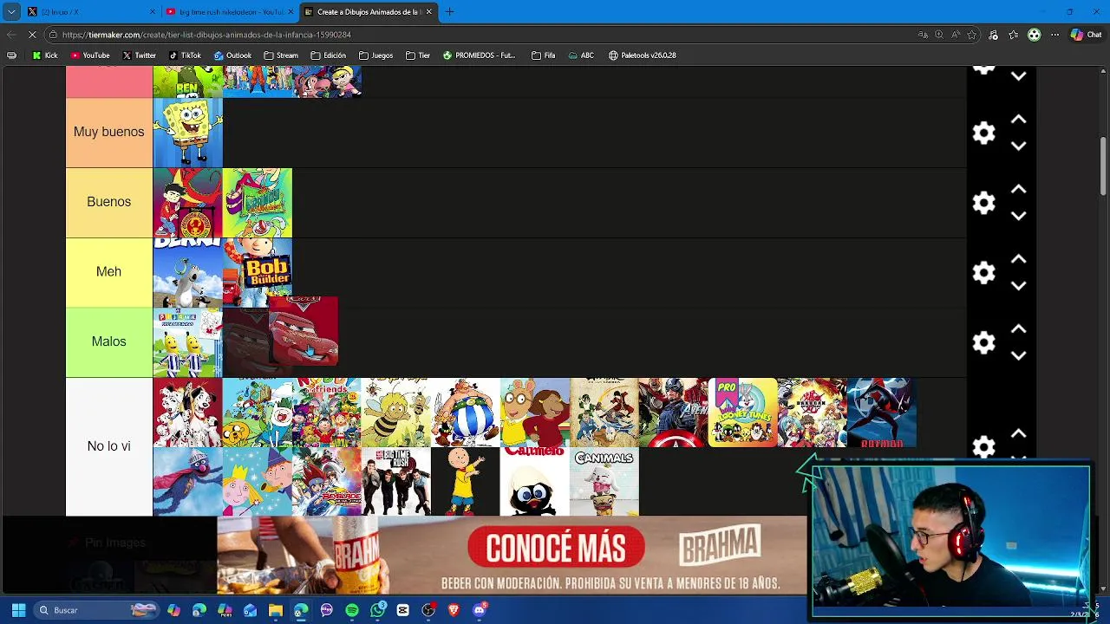Open Spotify from the taskbar

coord(352,610)
